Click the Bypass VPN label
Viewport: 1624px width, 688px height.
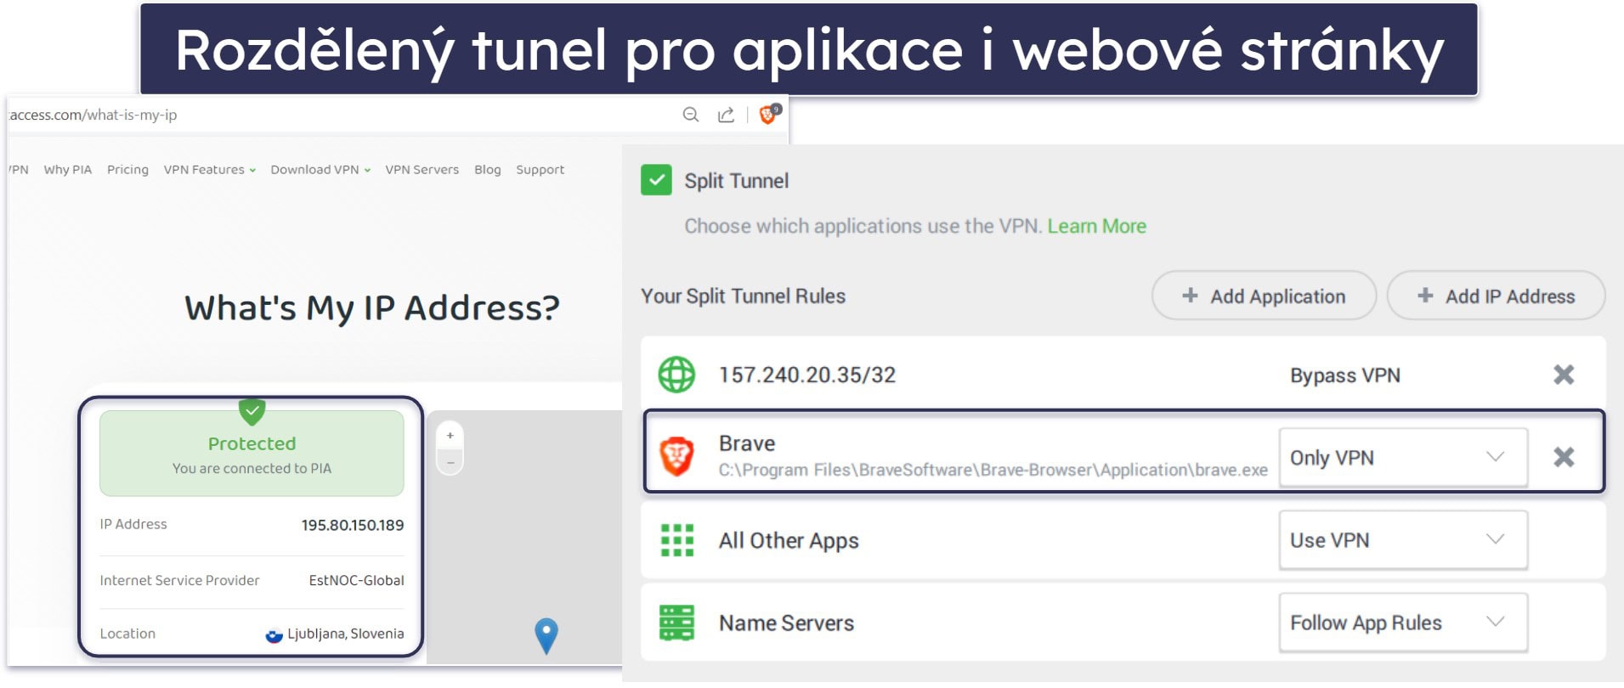click(x=1344, y=375)
